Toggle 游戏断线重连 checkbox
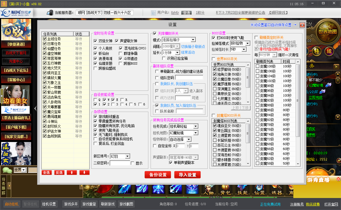Screen dimensions: 341x210 95,117
